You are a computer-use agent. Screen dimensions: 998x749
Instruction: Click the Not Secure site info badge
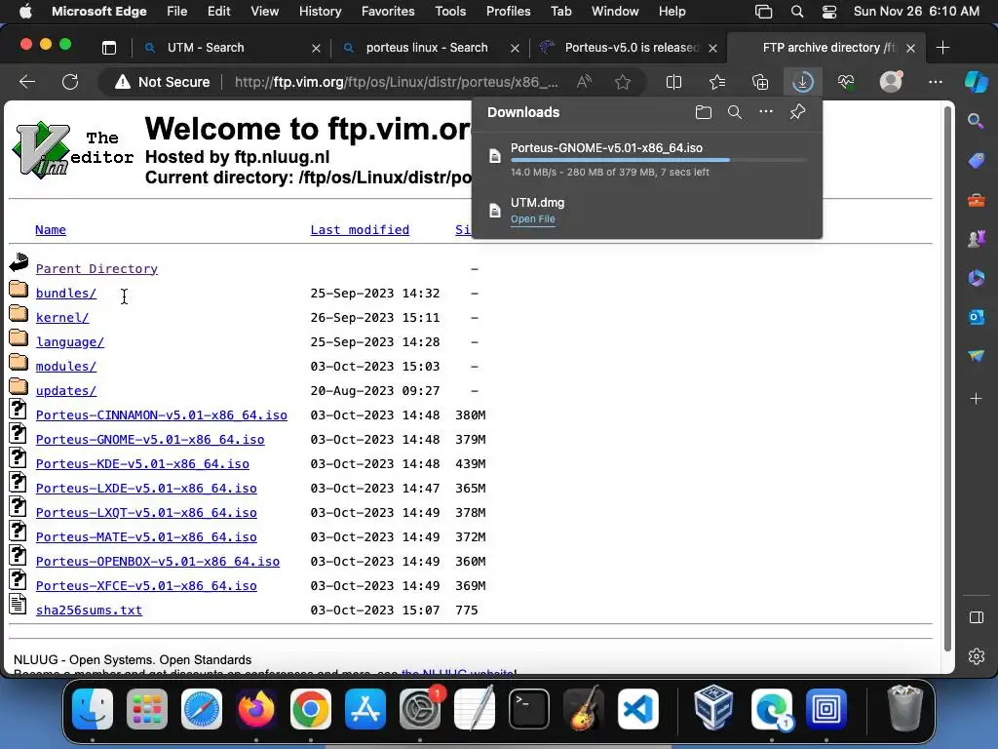(163, 82)
